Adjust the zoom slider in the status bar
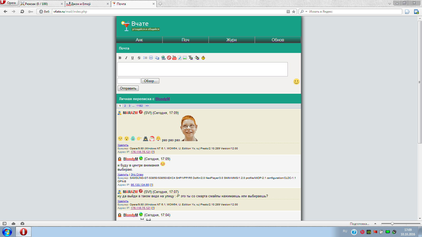The image size is (422, 237). (x=392, y=224)
